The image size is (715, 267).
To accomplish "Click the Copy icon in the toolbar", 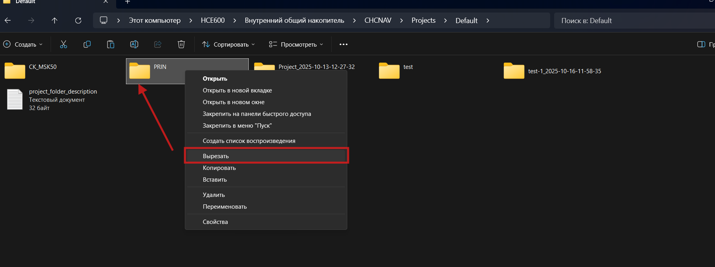I will pos(87,44).
